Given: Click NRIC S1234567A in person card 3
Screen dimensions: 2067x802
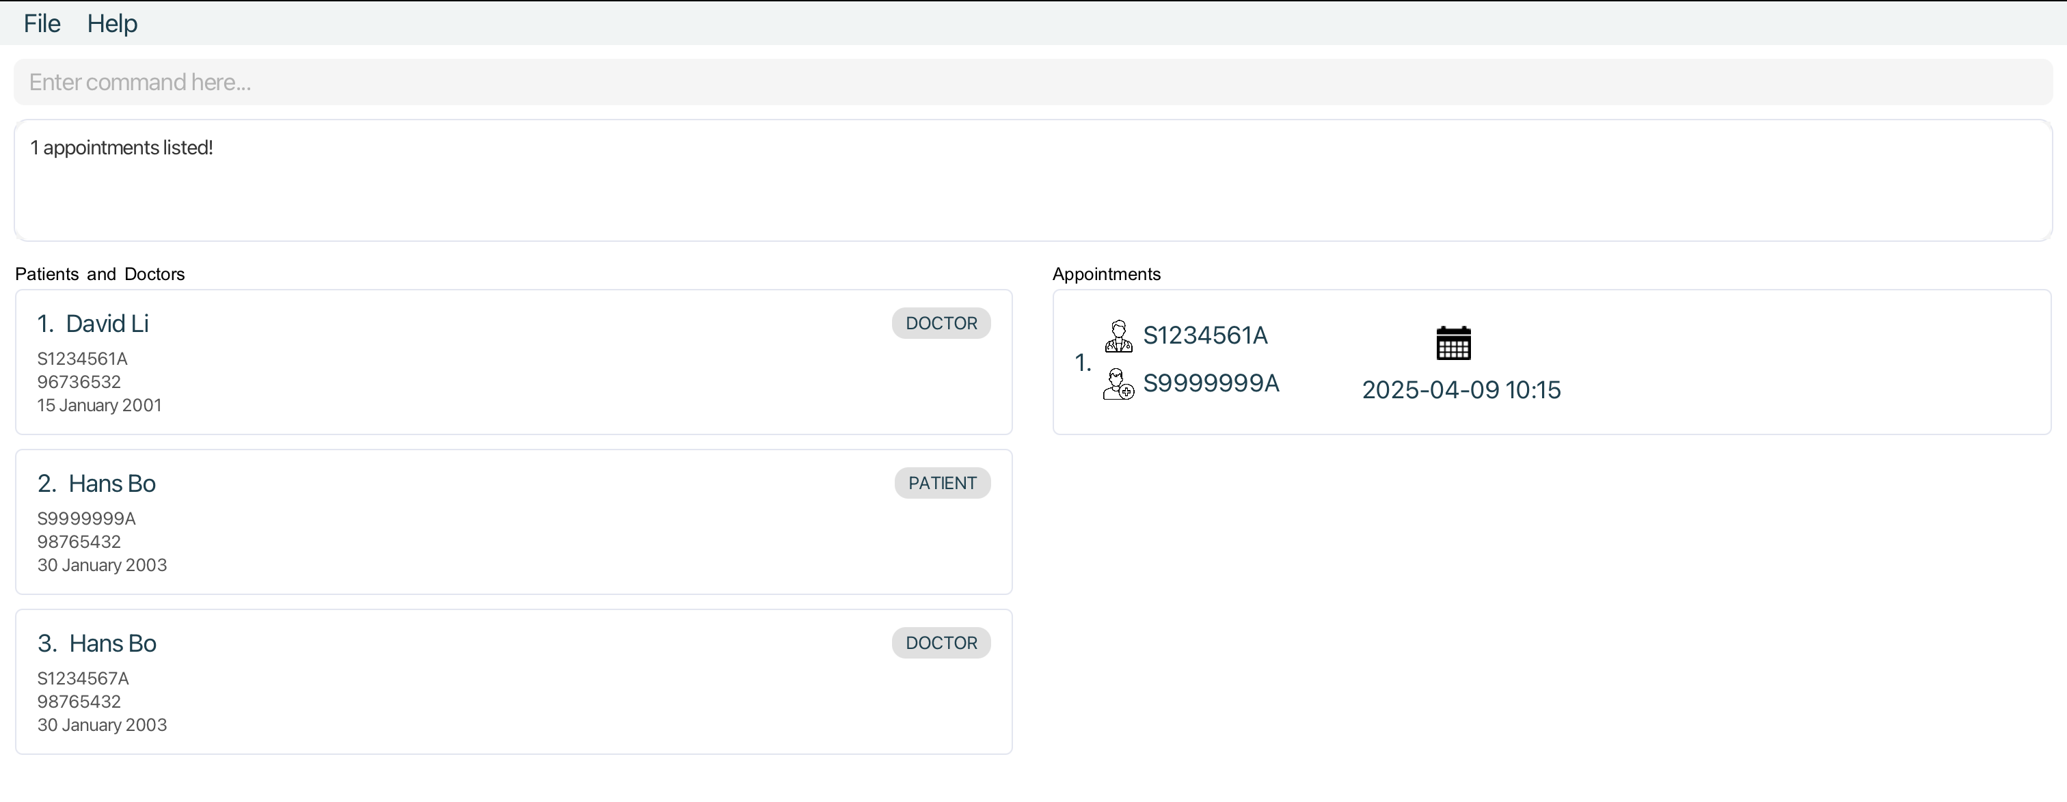Looking at the screenshot, I should click(x=83, y=678).
